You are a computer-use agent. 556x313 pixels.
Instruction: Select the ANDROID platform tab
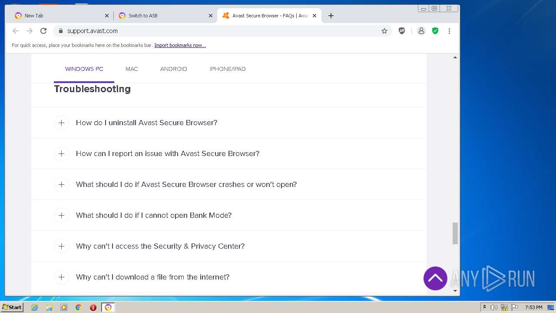tap(174, 69)
